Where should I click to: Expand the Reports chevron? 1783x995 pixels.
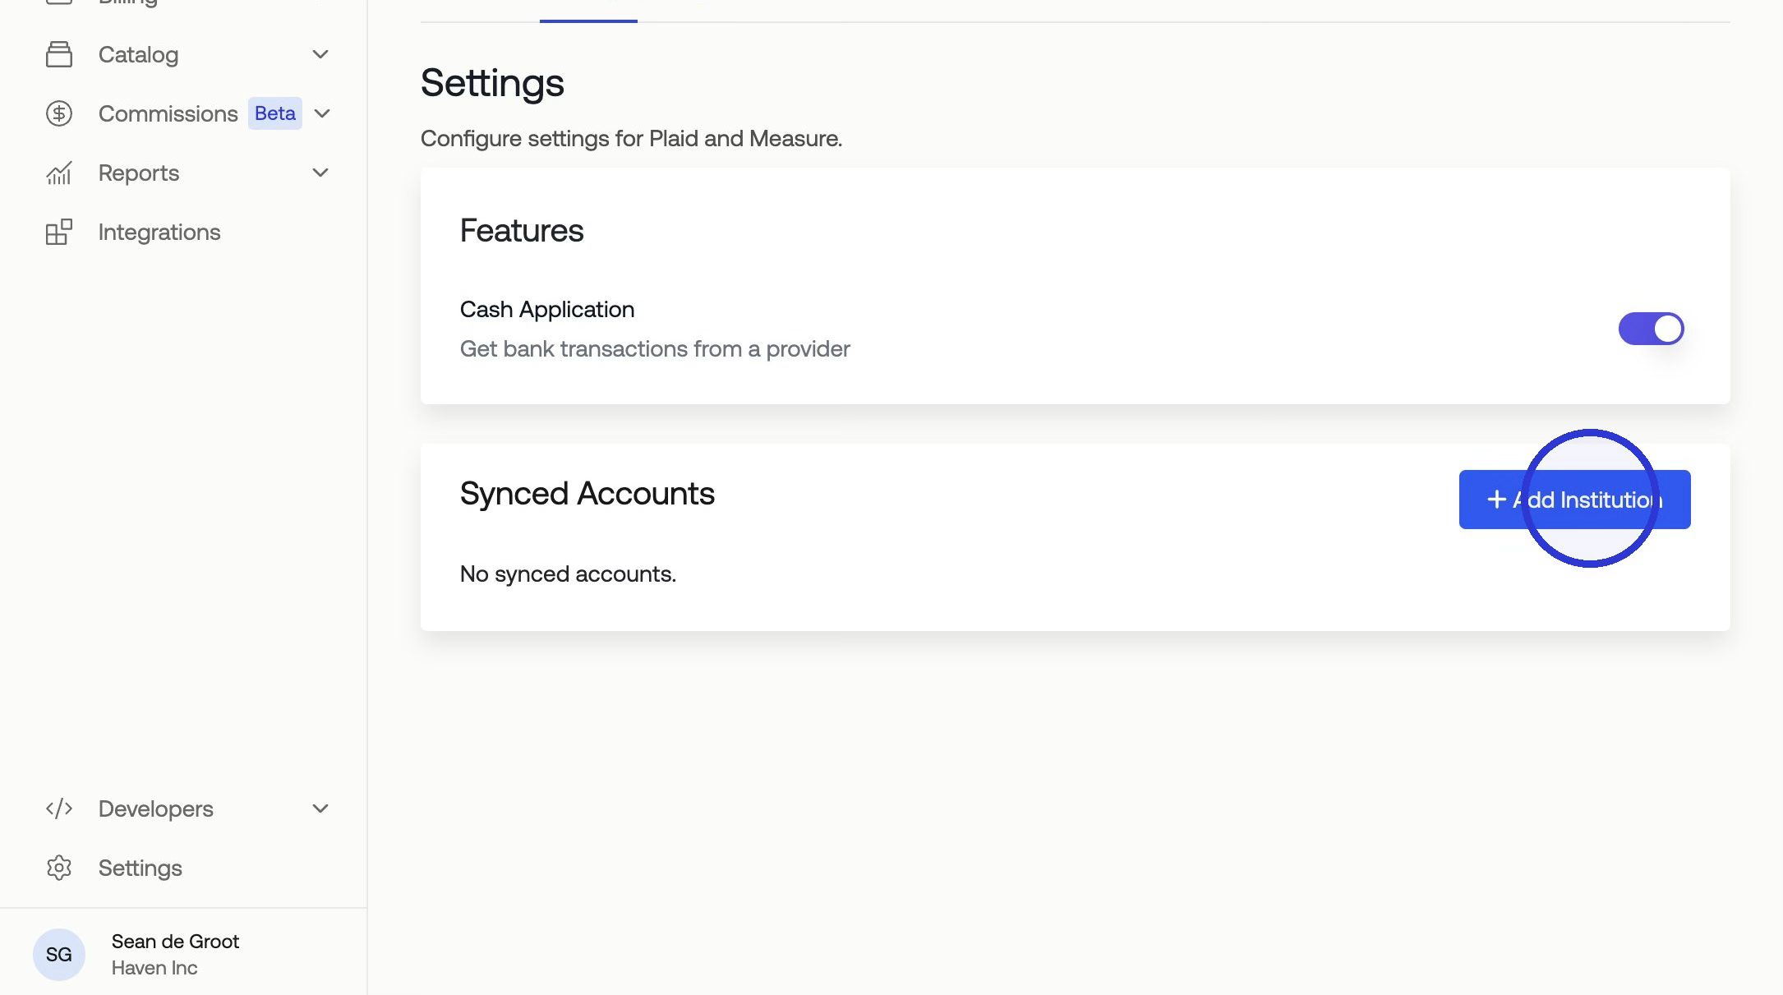(x=320, y=173)
